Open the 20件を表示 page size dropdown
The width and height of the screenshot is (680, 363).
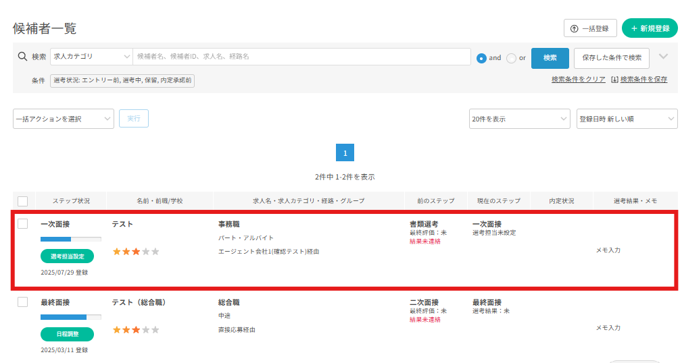click(x=519, y=119)
